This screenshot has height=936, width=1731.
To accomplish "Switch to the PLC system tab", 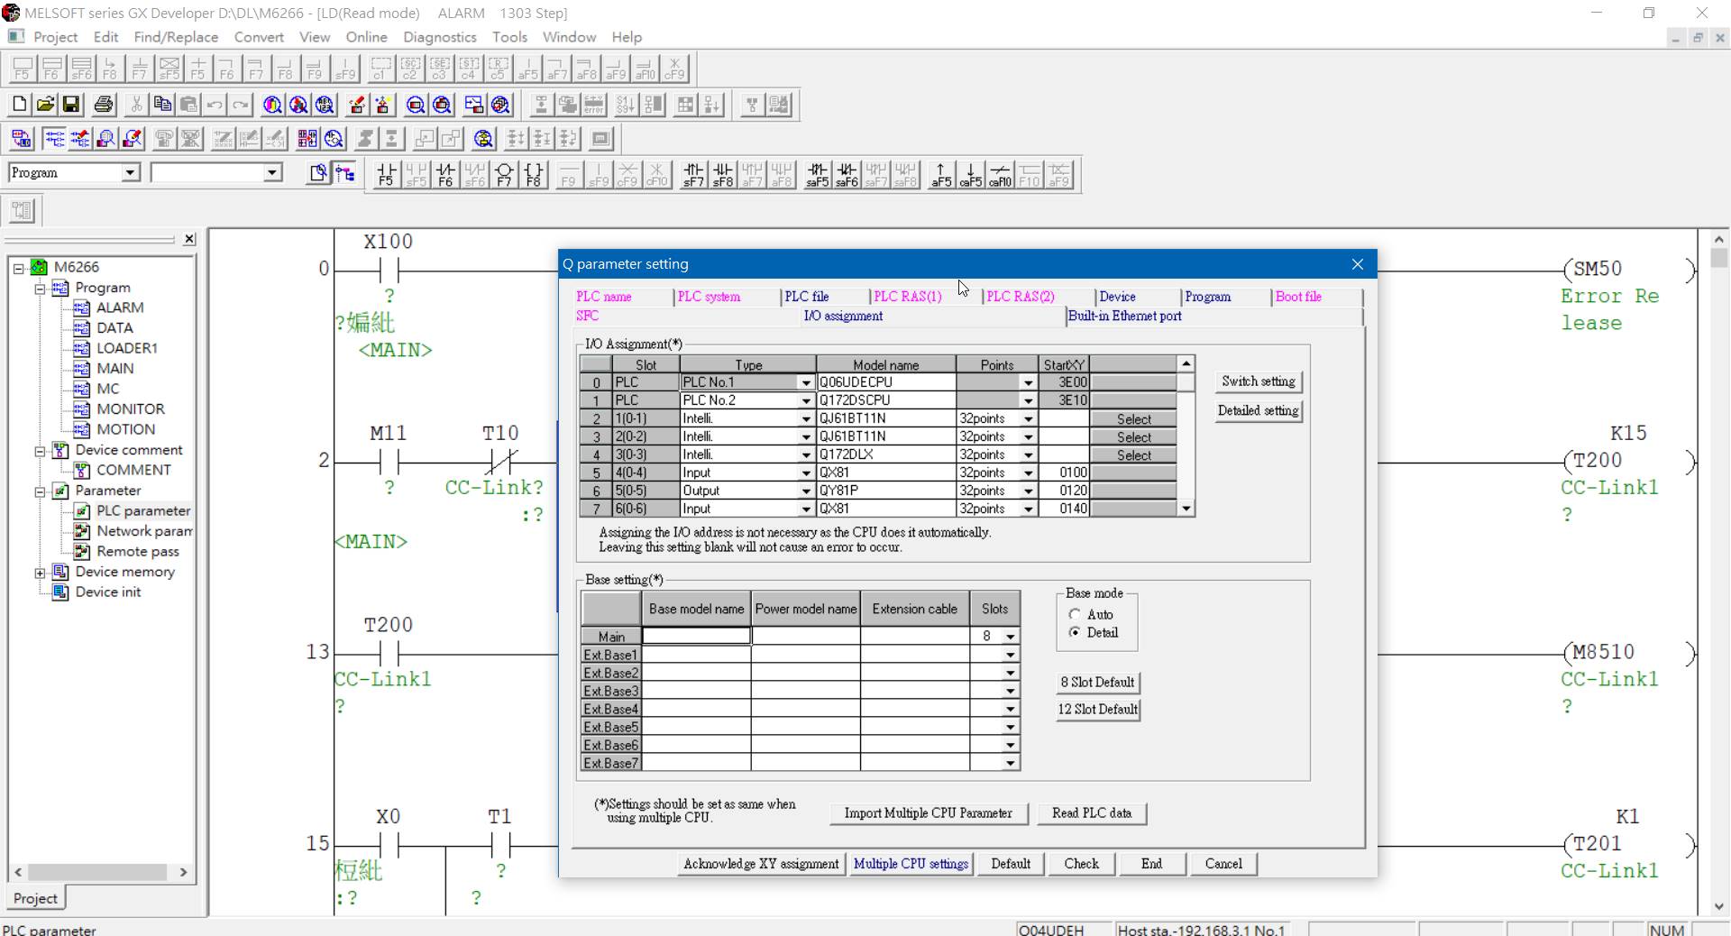I will pos(709,297).
